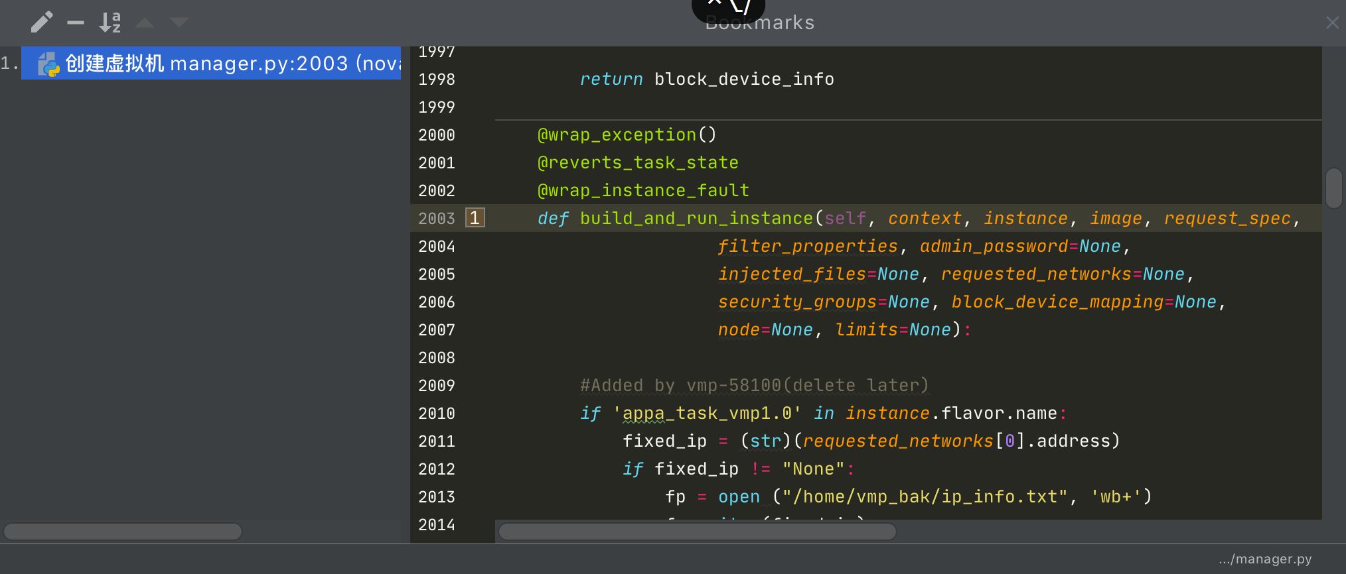Image resolution: width=1346 pixels, height=574 pixels.
Task: Click the "/home/vmp_bak/ip_info.txt" string
Action: (925, 496)
